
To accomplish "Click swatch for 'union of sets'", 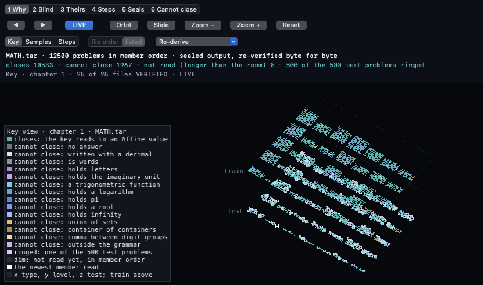I will point(9,222).
